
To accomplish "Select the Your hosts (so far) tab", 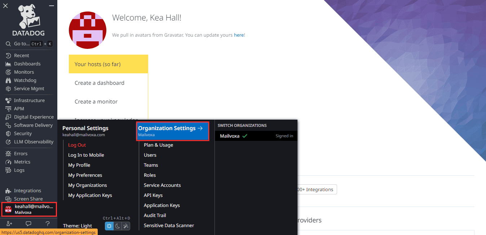I will click(x=109, y=64).
